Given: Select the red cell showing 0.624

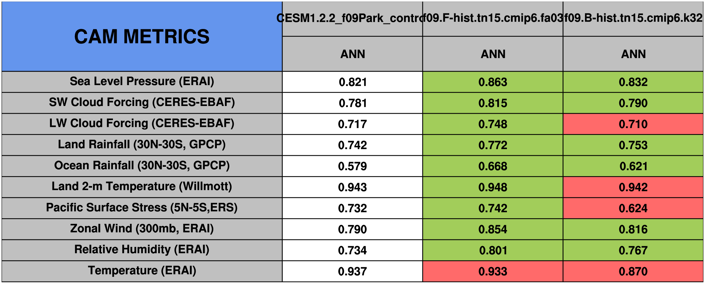Looking at the screenshot, I should [x=633, y=208].
